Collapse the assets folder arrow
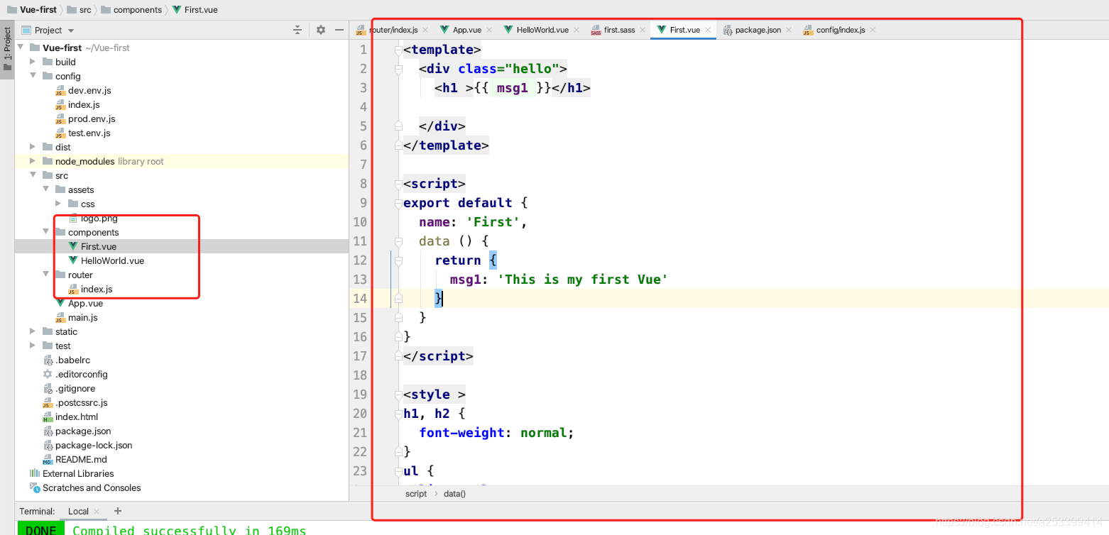Image resolution: width=1109 pixels, height=535 pixels. 45,189
